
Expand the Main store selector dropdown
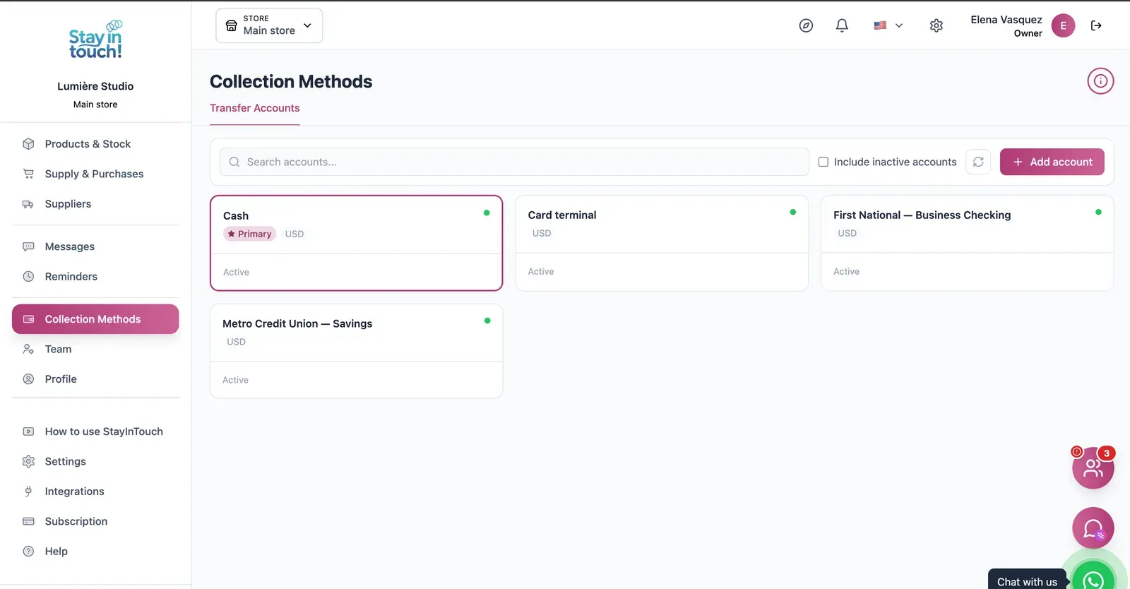(269, 25)
